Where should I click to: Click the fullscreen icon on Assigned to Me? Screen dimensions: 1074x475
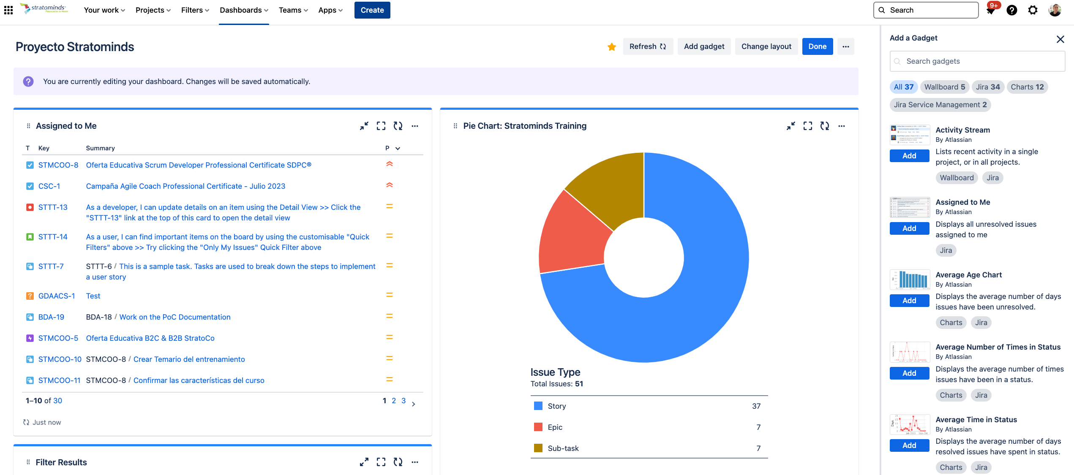coord(382,126)
